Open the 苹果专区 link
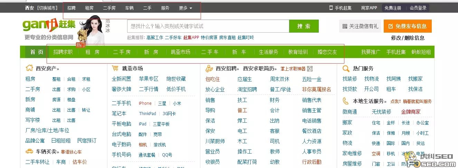 click(149, 79)
